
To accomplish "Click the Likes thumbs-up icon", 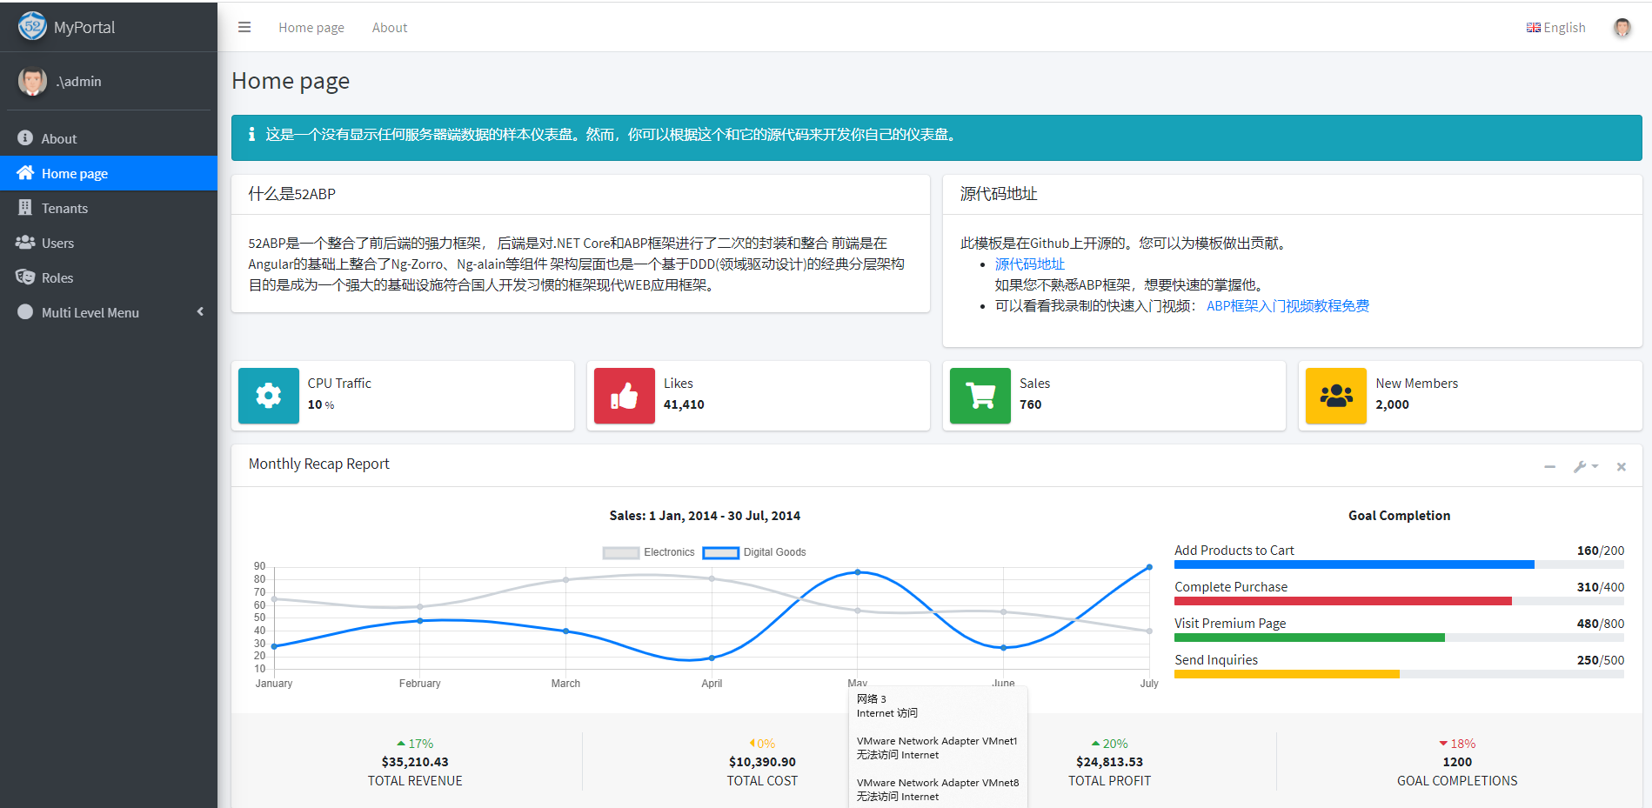I will 624,396.
